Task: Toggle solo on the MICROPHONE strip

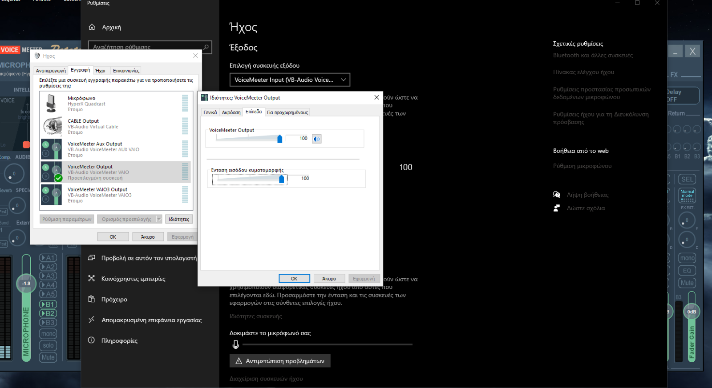Action: tap(48, 345)
